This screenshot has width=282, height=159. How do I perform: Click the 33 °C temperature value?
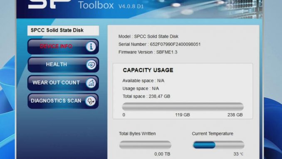[238, 154]
